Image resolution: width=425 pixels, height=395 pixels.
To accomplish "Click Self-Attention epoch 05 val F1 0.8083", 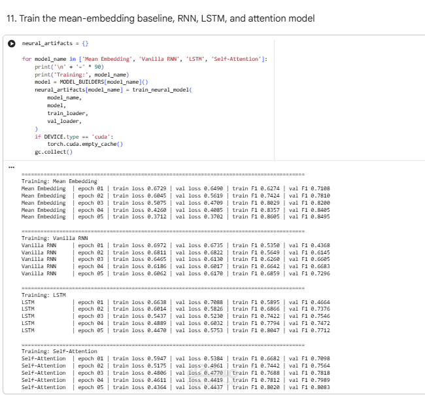I will [x=309, y=387].
